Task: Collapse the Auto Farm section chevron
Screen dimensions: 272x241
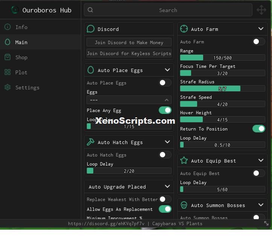Action: (261, 29)
